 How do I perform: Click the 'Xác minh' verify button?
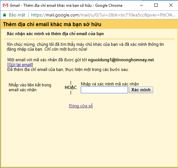coord(141,90)
